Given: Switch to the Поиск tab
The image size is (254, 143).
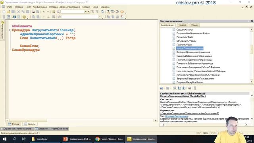Looking at the screenshot, I should 194,25.
